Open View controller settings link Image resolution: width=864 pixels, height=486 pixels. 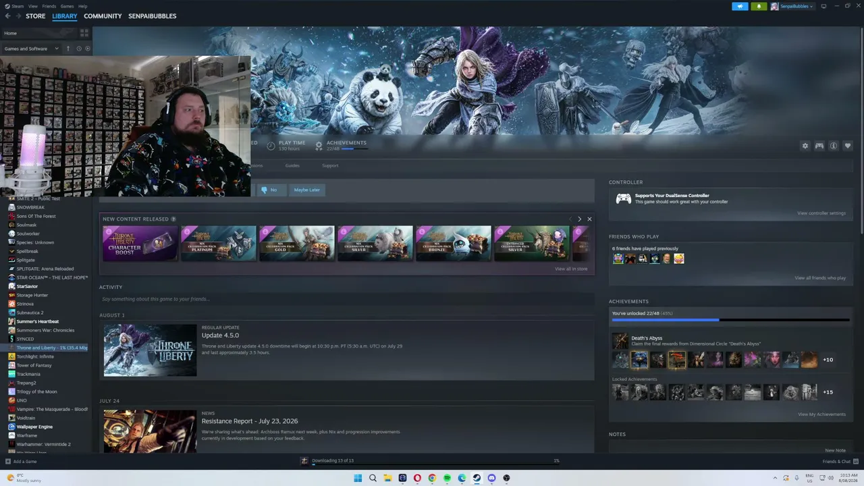[x=821, y=213]
